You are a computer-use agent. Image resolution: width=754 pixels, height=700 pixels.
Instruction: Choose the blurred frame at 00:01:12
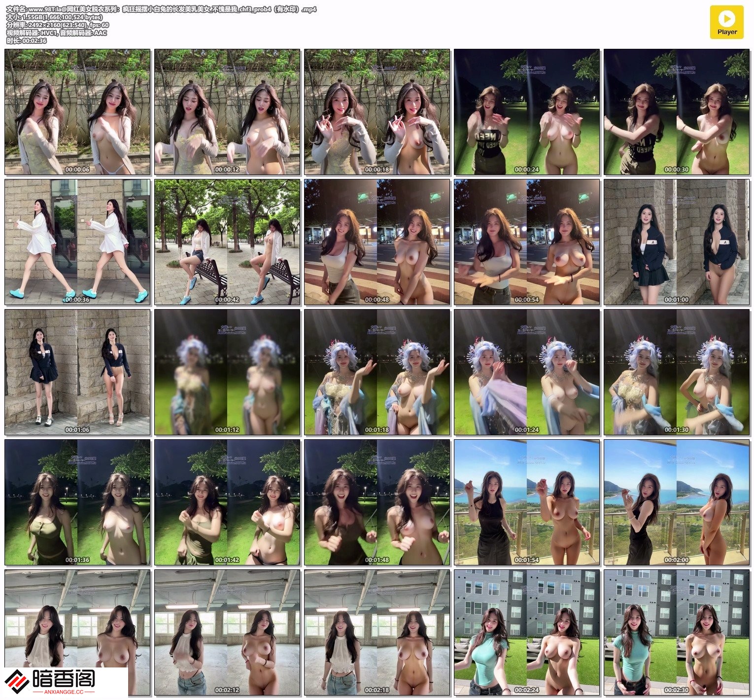click(x=227, y=372)
